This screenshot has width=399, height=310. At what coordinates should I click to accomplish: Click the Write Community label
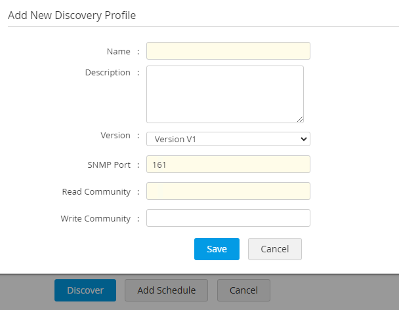click(x=95, y=218)
